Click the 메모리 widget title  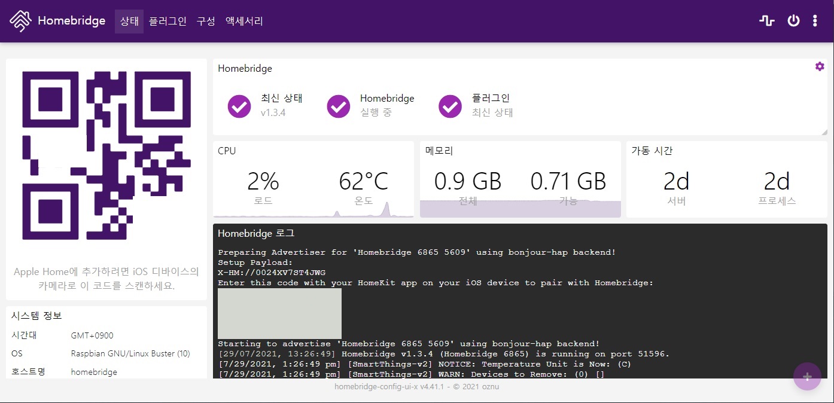439,151
